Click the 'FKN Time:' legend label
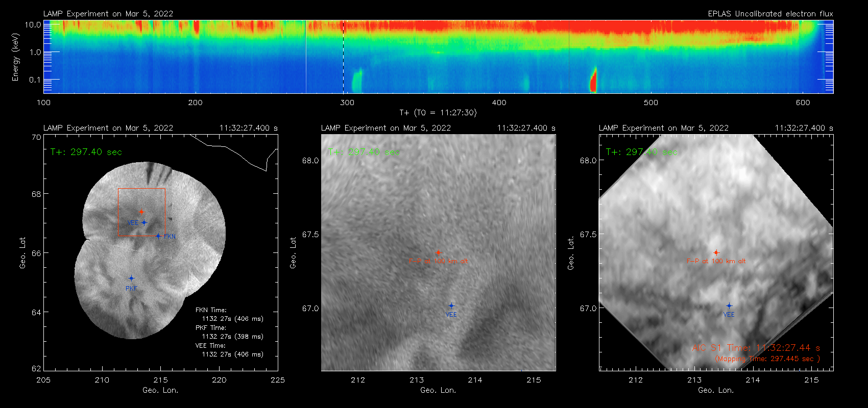868x408 pixels. (x=211, y=310)
